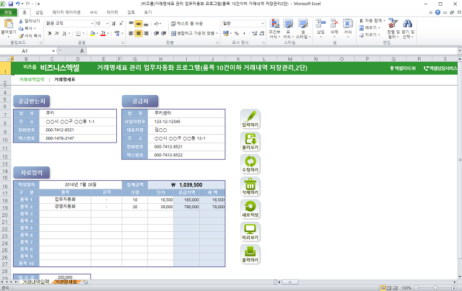Click the 셀 스타일 cell styles icon
This screenshot has width=462, height=291.
click(302, 24)
